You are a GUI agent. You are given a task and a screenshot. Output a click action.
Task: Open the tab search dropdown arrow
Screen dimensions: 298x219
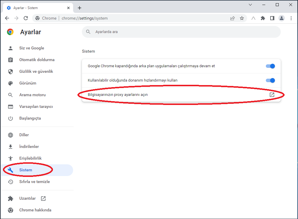[x=250, y=5]
